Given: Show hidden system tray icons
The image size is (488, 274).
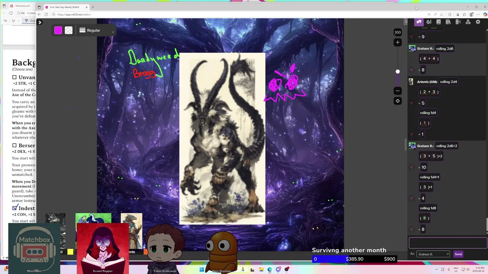Looking at the screenshot, I should point(436,269).
